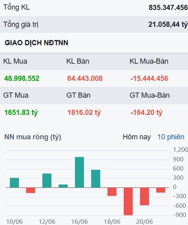Click the green bar right after 16/06

[96, 179]
